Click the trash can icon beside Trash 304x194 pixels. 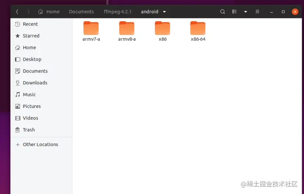click(x=17, y=130)
